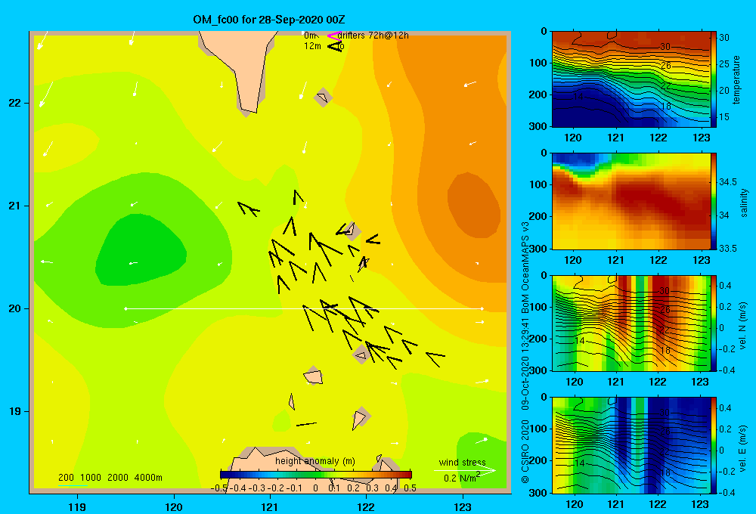Image resolution: width=756 pixels, height=514 pixels.
Task: Click the '2000' bathymetry contour legend label
Action: pos(118,478)
